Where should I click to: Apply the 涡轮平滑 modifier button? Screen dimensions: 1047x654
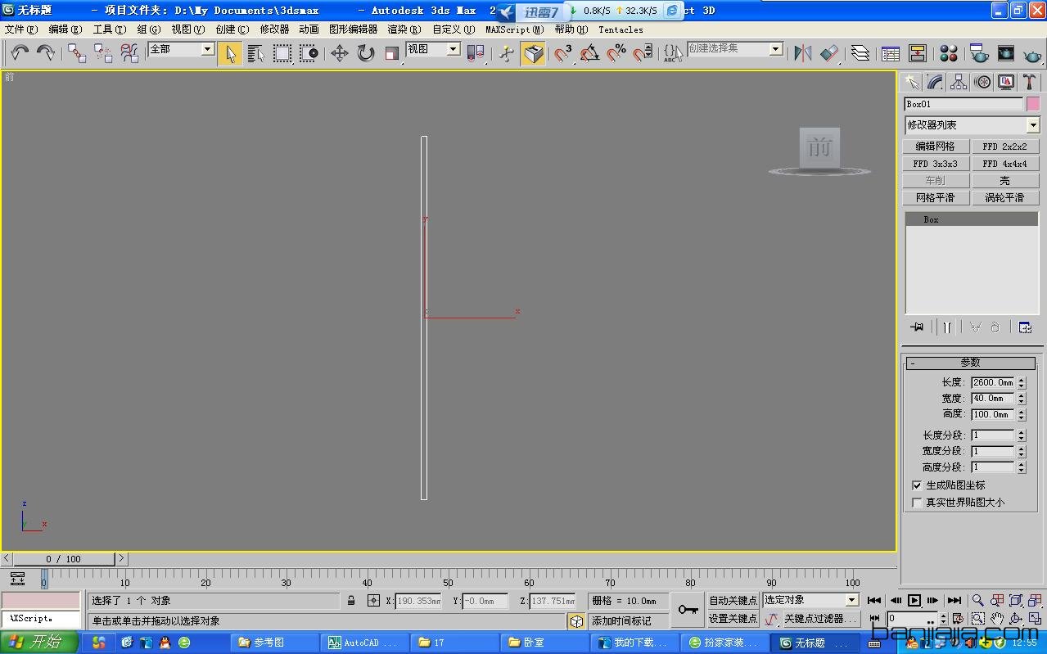(1005, 198)
